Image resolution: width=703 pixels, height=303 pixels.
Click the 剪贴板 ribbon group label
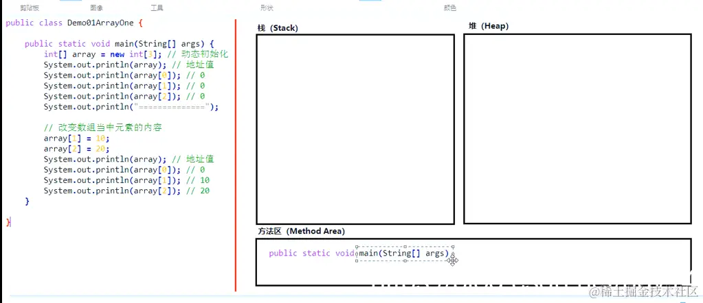pyautogui.click(x=30, y=8)
